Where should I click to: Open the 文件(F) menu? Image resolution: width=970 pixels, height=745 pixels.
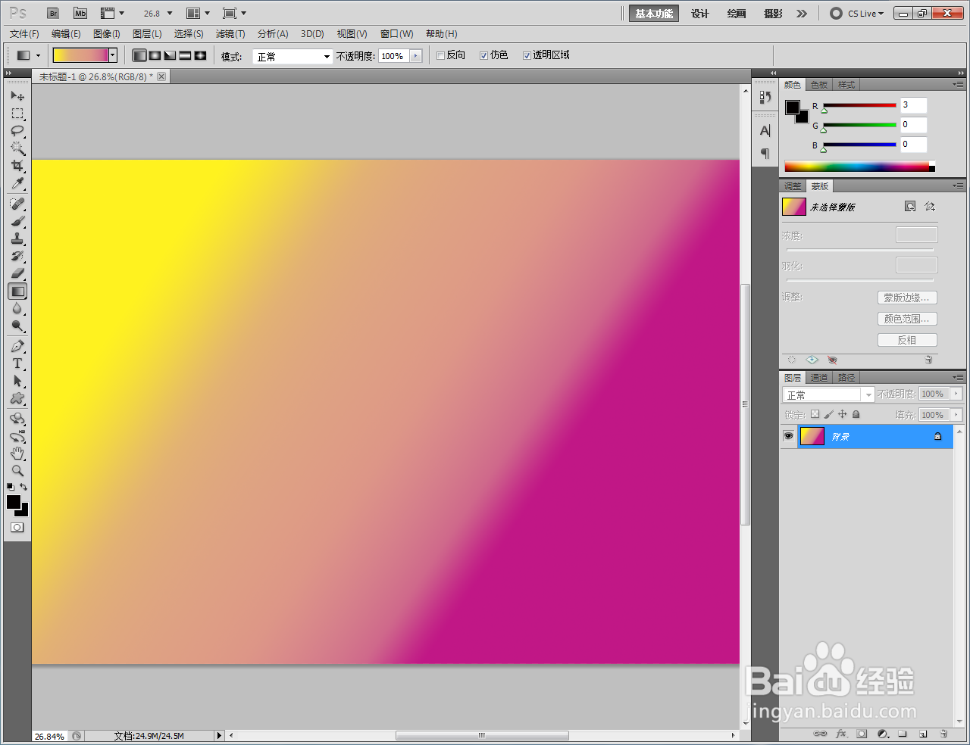(x=24, y=34)
